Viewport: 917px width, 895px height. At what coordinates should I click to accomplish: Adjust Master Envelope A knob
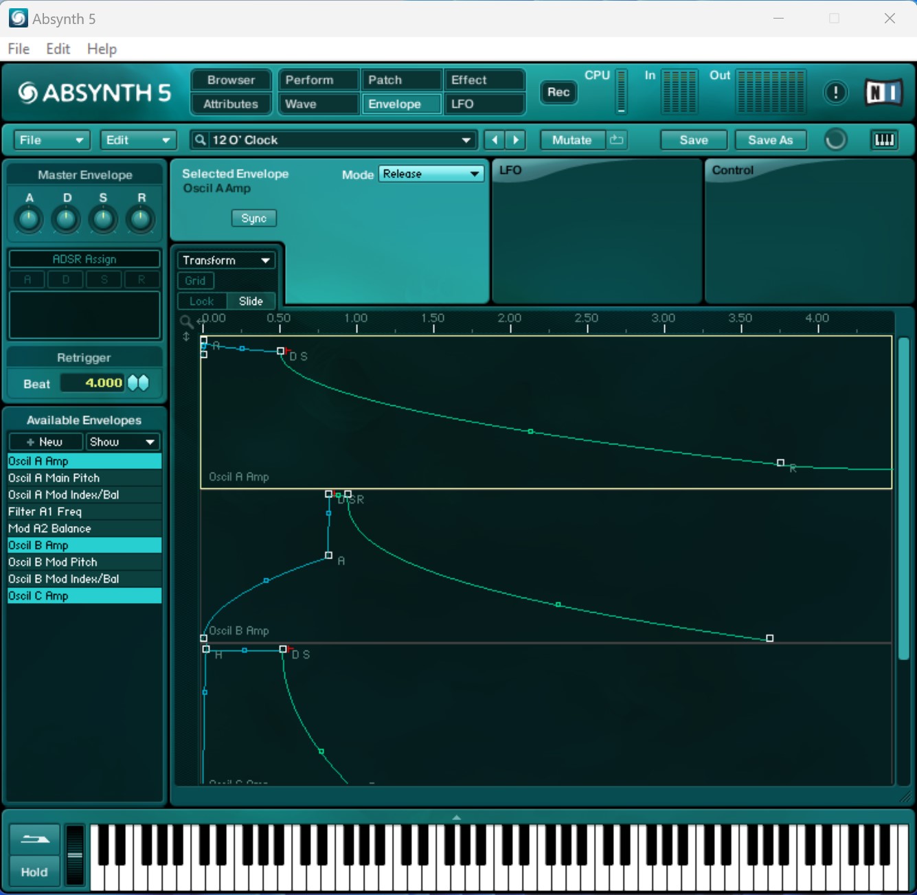point(29,220)
